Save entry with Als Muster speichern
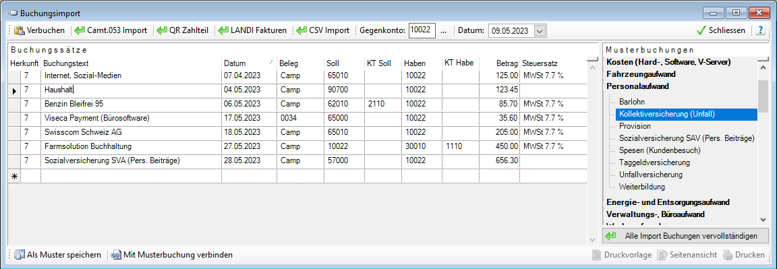The height and width of the screenshot is (269, 777). [58, 255]
